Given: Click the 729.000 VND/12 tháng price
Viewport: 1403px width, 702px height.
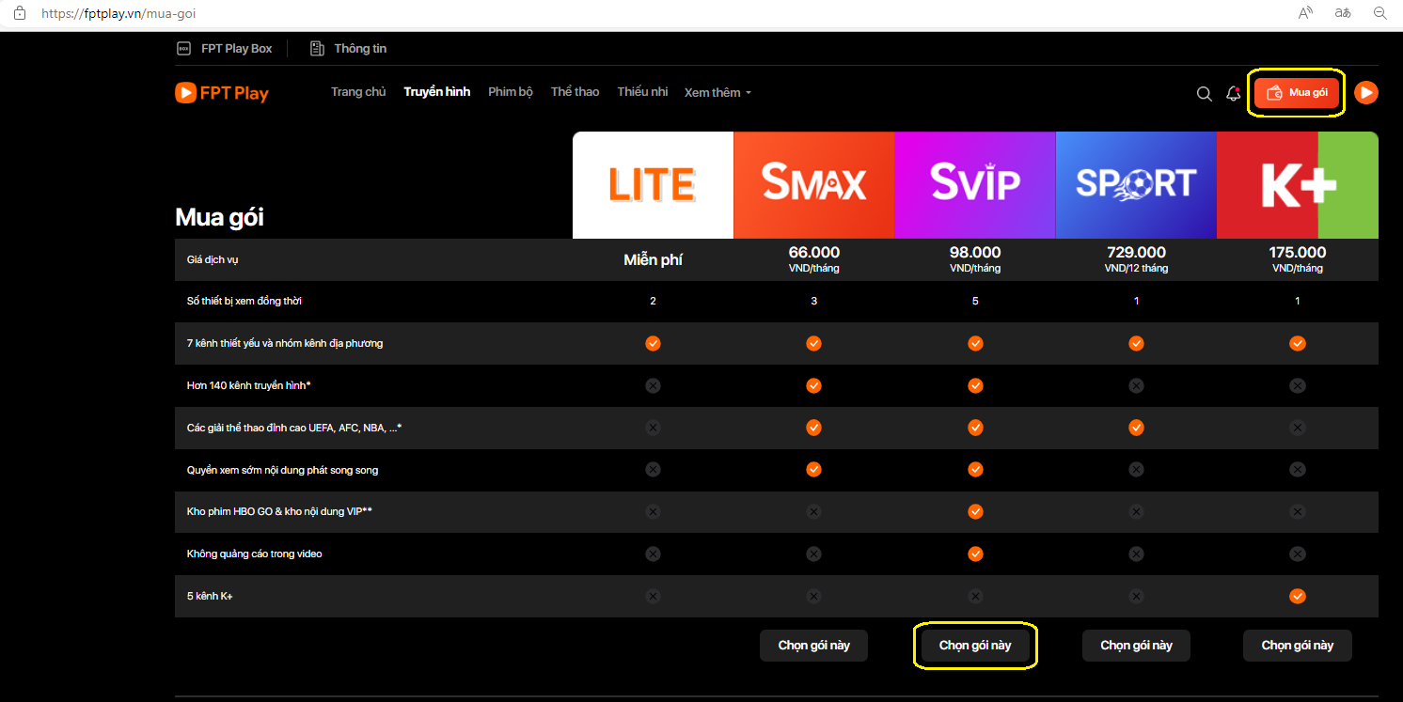Looking at the screenshot, I should [x=1136, y=259].
